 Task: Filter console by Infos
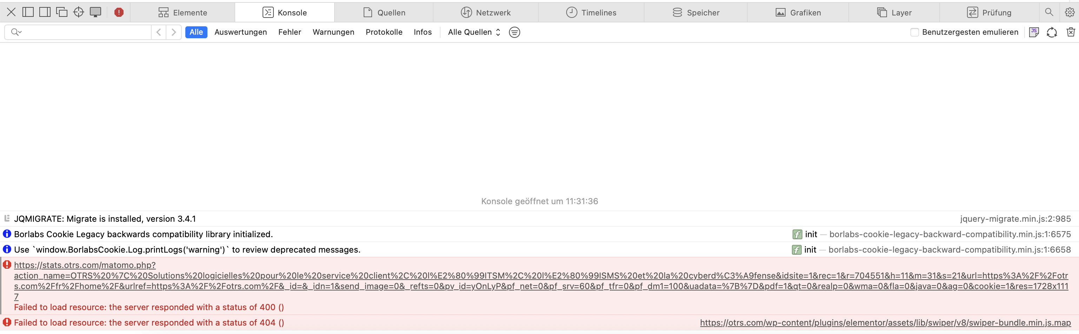pyautogui.click(x=422, y=32)
